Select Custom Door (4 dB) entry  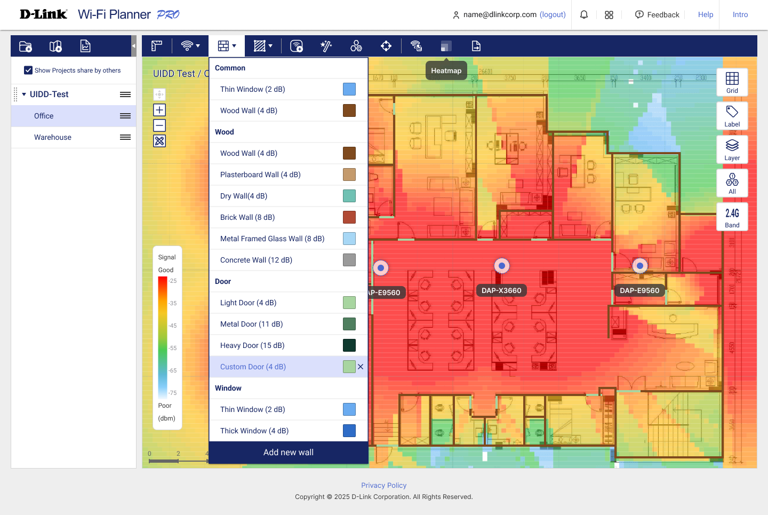[x=289, y=367]
